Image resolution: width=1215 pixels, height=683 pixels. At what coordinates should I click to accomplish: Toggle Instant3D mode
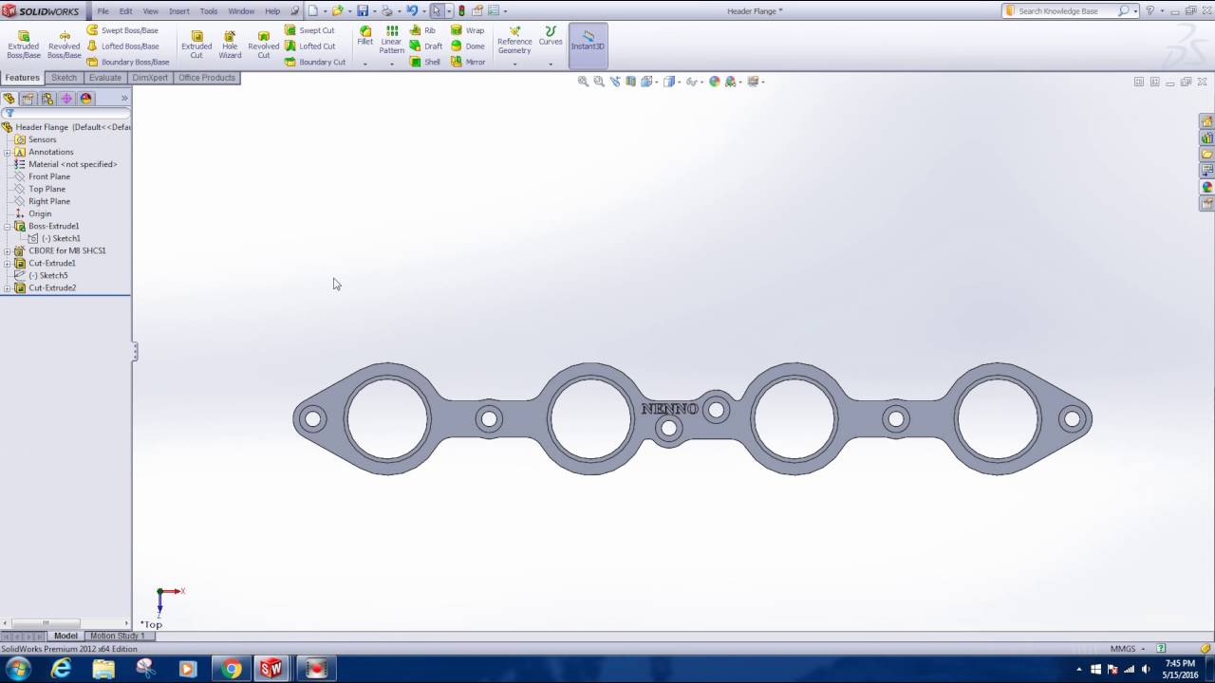[588, 46]
